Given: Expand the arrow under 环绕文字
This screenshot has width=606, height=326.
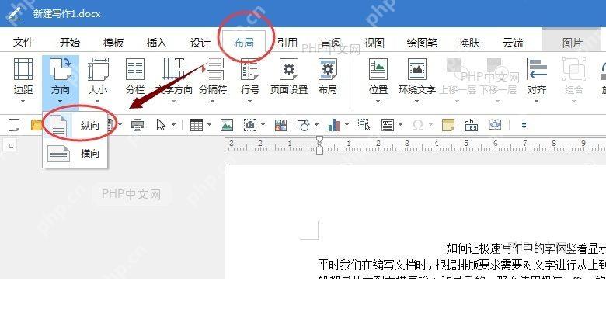Looking at the screenshot, I should coord(416,101).
